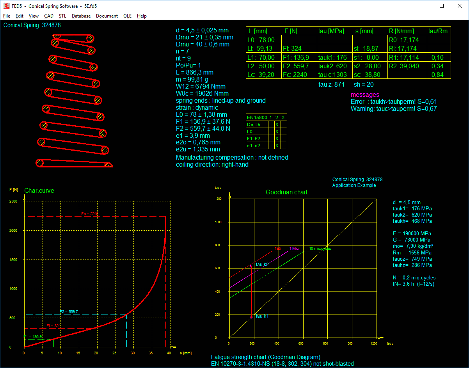Open the Document menu
469x368 pixels.
(x=107, y=16)
